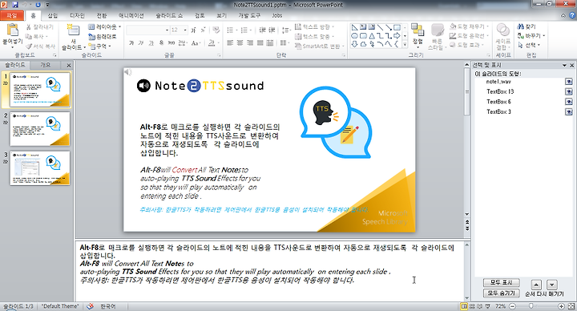Screen dimensions: 577x311
Task: Click reorder up arrow button
Action: (536, 285)
